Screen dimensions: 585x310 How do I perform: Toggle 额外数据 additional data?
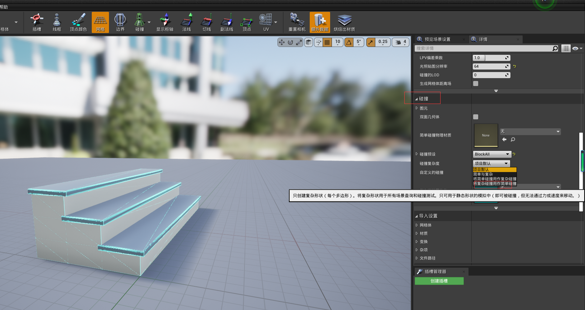(320, 22)
